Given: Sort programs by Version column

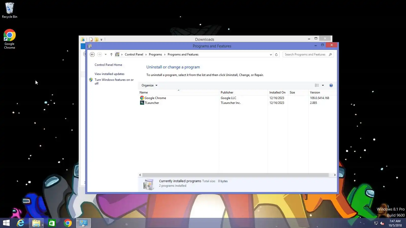Looking at the screenshot, I should [x=323, y=92].
